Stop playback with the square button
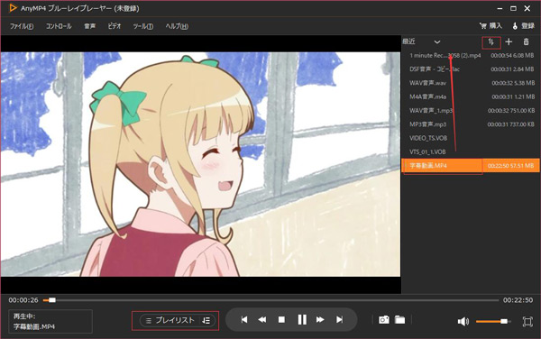Image resolution: width=541 pixels, height=339 pixels. coord(281,320)
